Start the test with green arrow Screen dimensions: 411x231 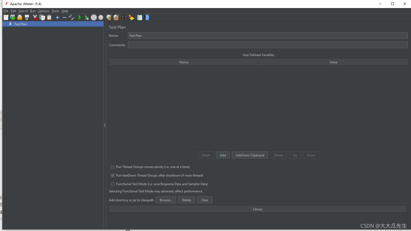pos(80,17)
